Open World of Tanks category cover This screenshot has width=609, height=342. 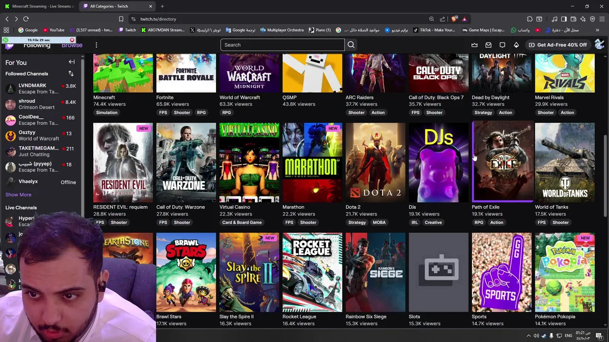click(565, 162)
